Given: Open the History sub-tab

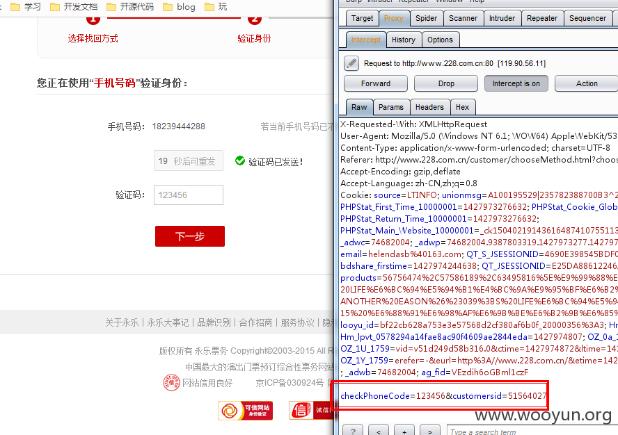Looking at the screenshot, I should coord(404,40).
